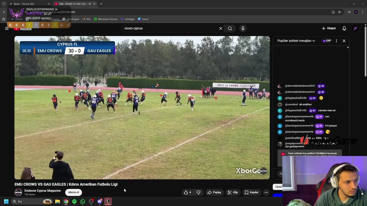Open the tab search chevron dropdown
The image size is (367, 206).
coord(3,4)
